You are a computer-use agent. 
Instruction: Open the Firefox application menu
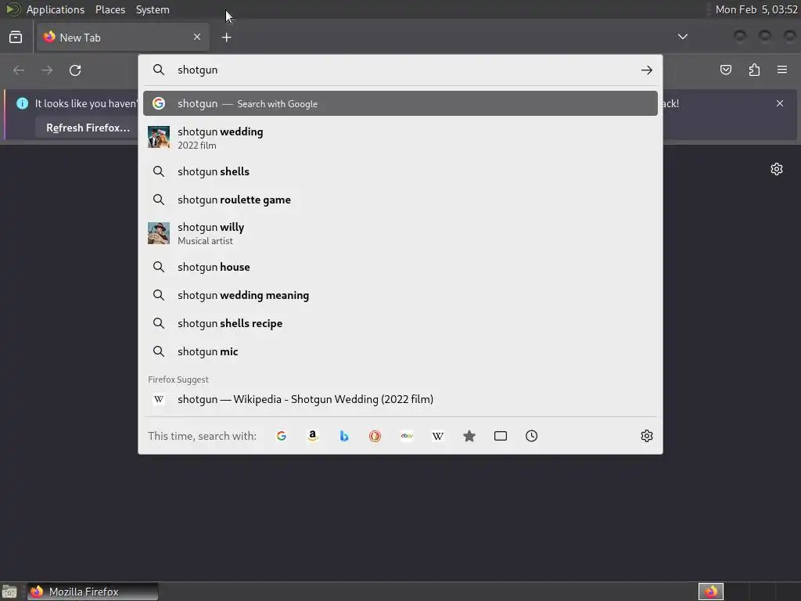point(782,70)
